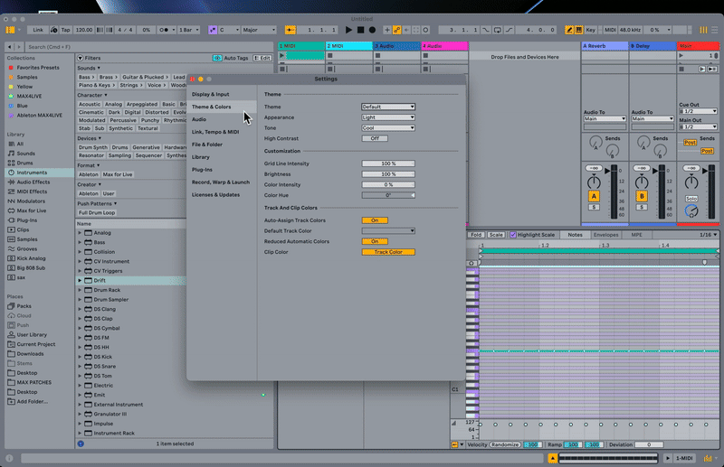Screen dimensions: 724x467
Task: Open the Theme dropdown in Settings
Action: click(x=388, y=107)
